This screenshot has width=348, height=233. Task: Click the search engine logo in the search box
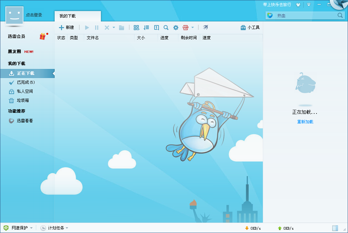tap(270, 15)
